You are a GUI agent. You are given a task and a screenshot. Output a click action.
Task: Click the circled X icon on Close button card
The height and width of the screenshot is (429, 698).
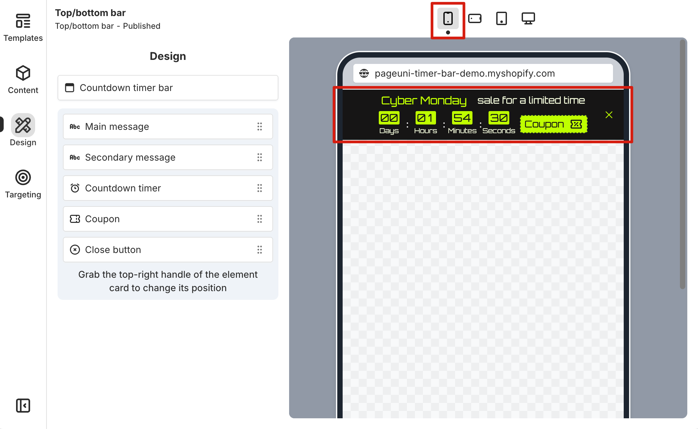75,250
